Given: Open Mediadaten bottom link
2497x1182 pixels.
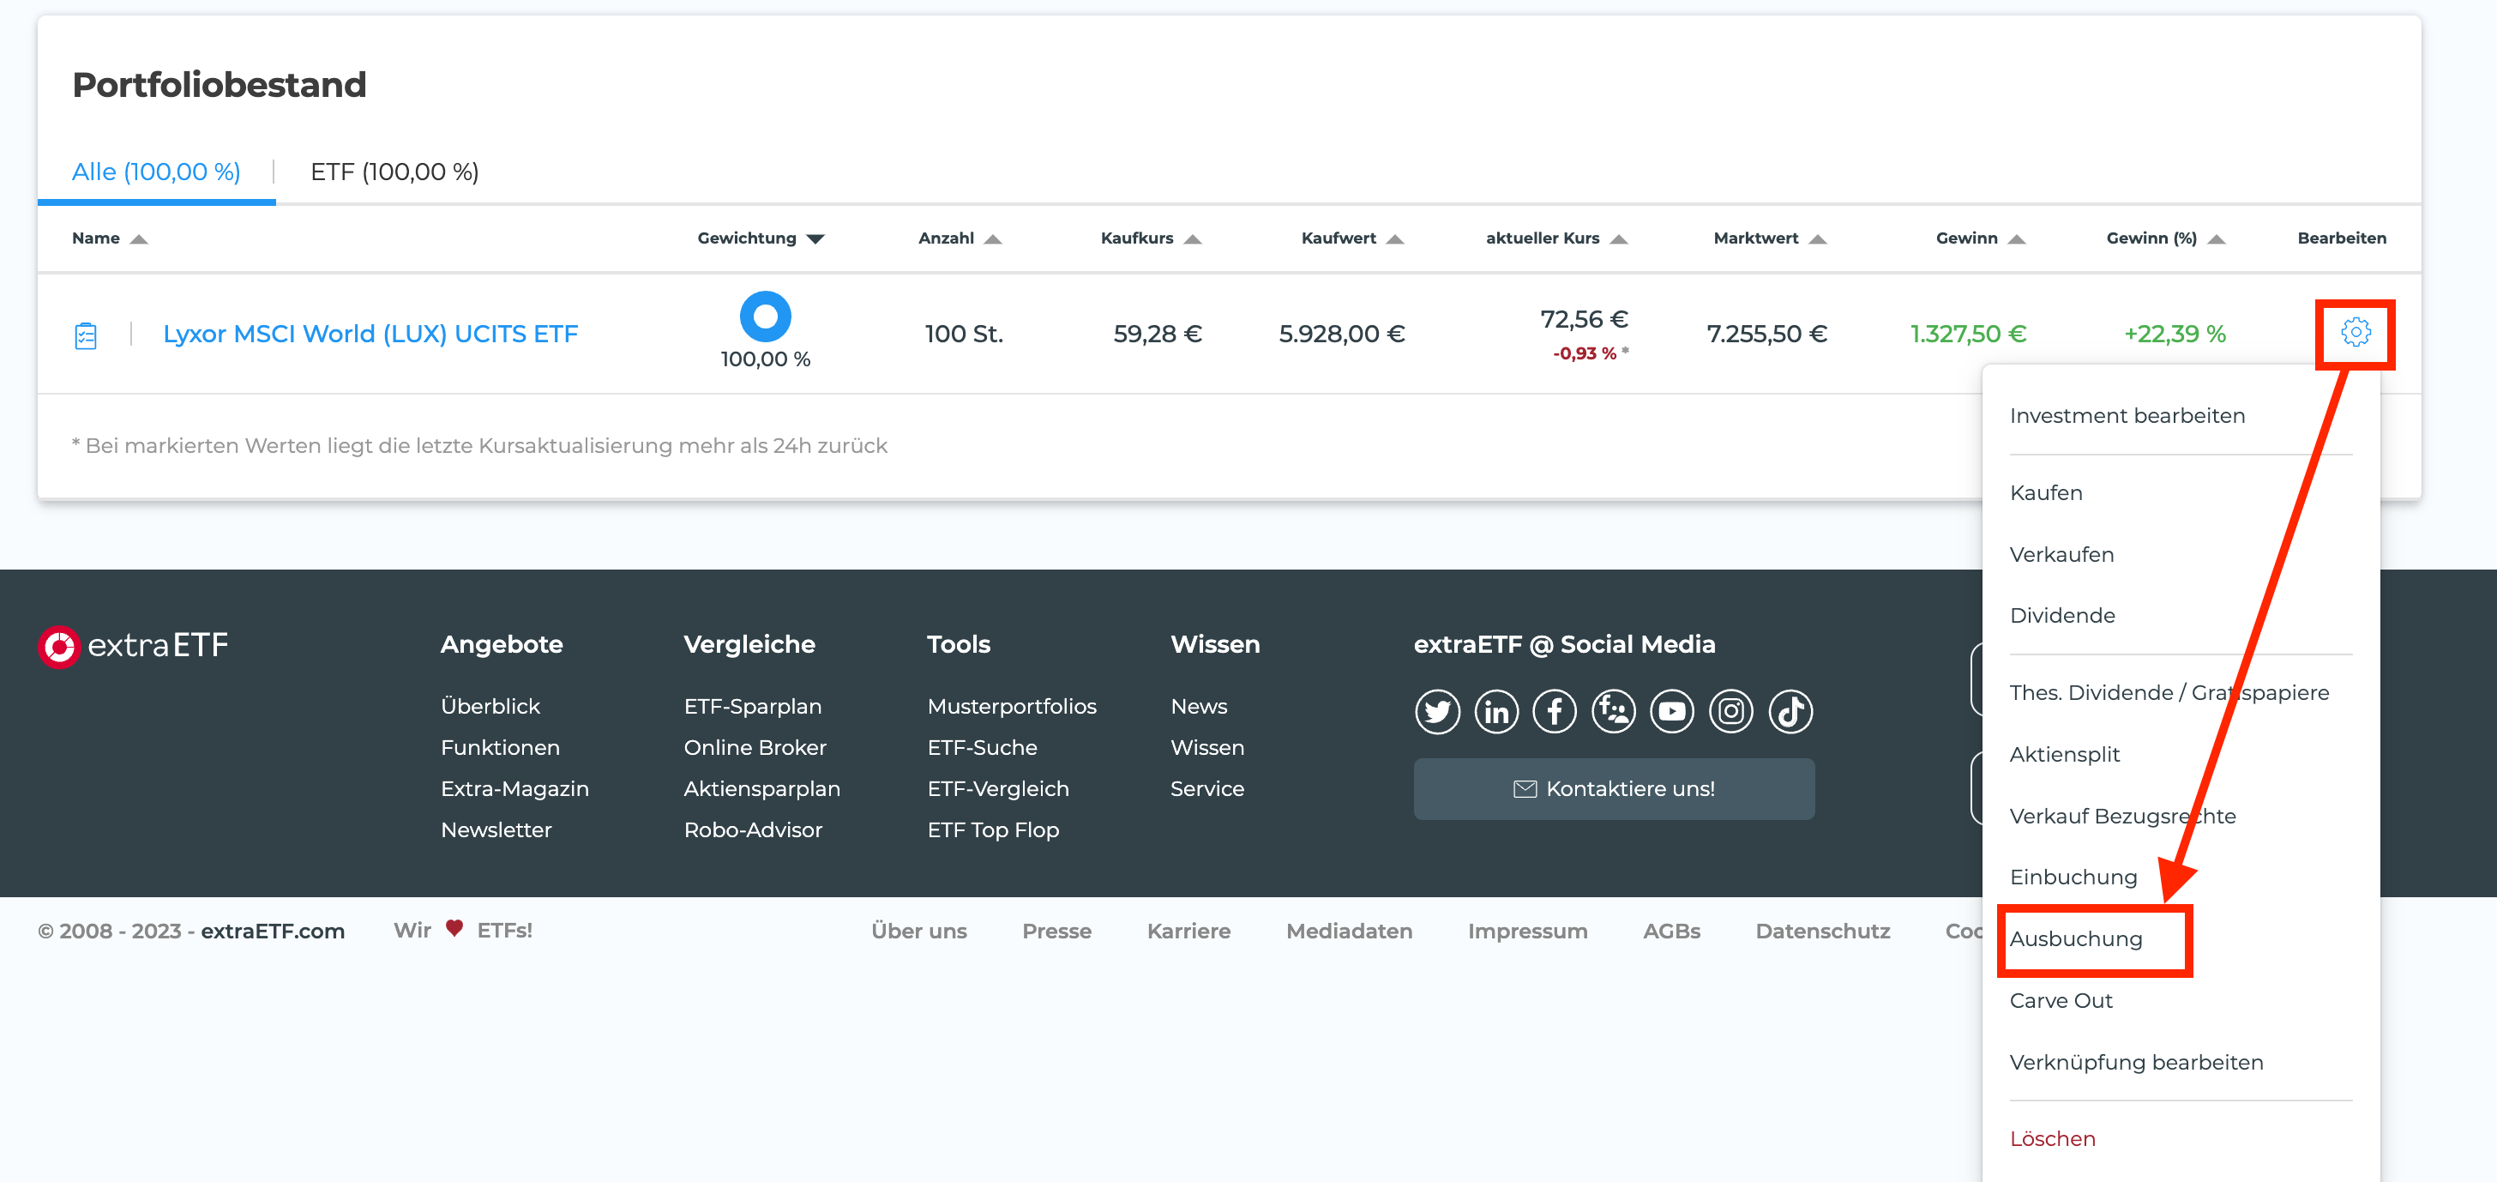Looking at the screenshot, I should 1348,932.
